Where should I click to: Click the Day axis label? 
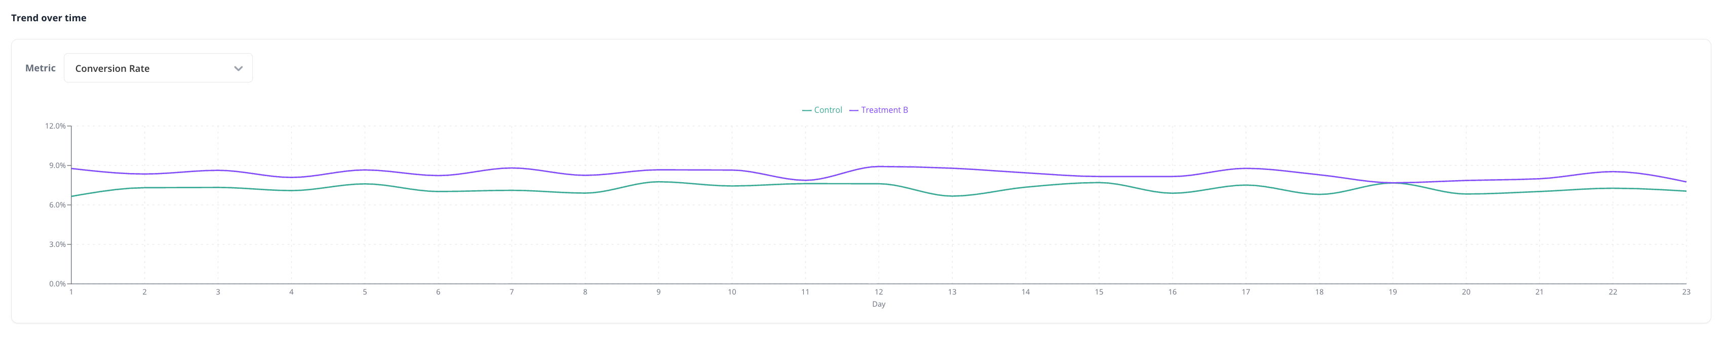tap(879, 304)
